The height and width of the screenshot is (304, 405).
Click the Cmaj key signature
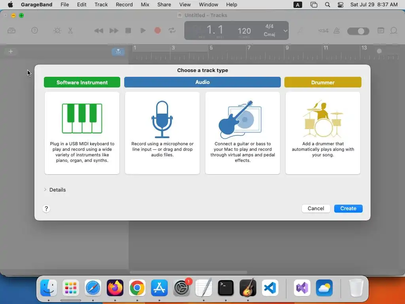pyautogui.click(x=269, y=34)
